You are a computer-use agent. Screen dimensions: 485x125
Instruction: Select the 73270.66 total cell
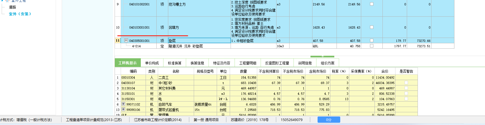coord(419,41)
